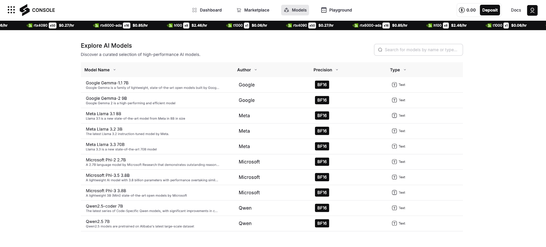Click the dollar balance icon
This screenshot has height=247, width=546.
click(x=462, y=10)
